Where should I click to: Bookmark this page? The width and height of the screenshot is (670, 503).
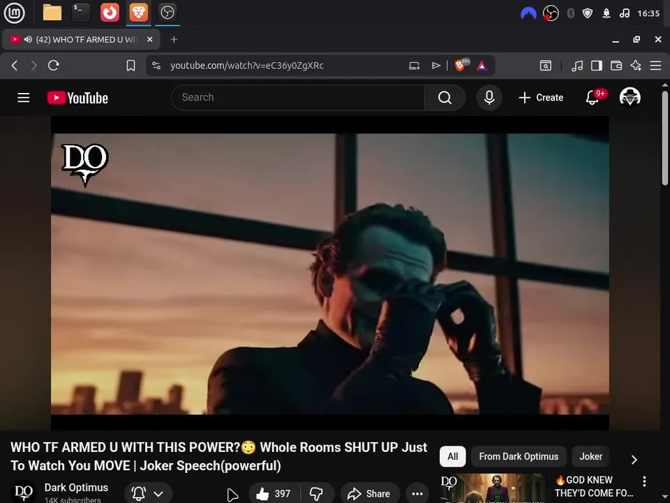click(131, 66)
